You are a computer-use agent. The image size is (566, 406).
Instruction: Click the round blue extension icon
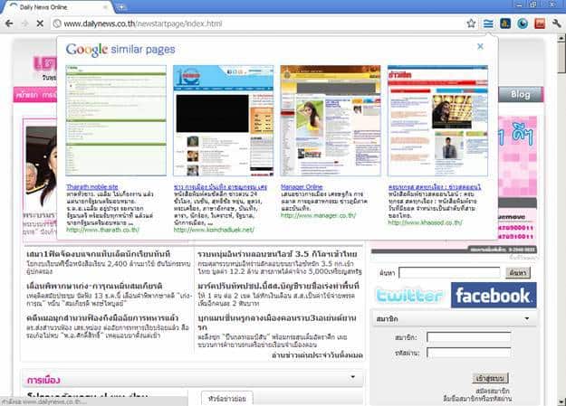[523, 23]
